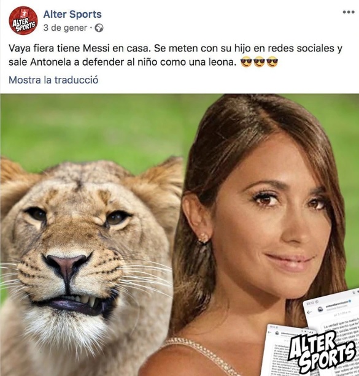Click the first sunglasses emoji in the caption
The width and height of the screenshot is (359, 376).
pos(246,62)
